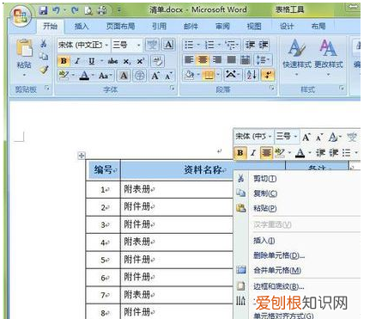This screenshot has width=370, height=319.
Task: Click decrease indent in ribbon
Action: (250, 45)
